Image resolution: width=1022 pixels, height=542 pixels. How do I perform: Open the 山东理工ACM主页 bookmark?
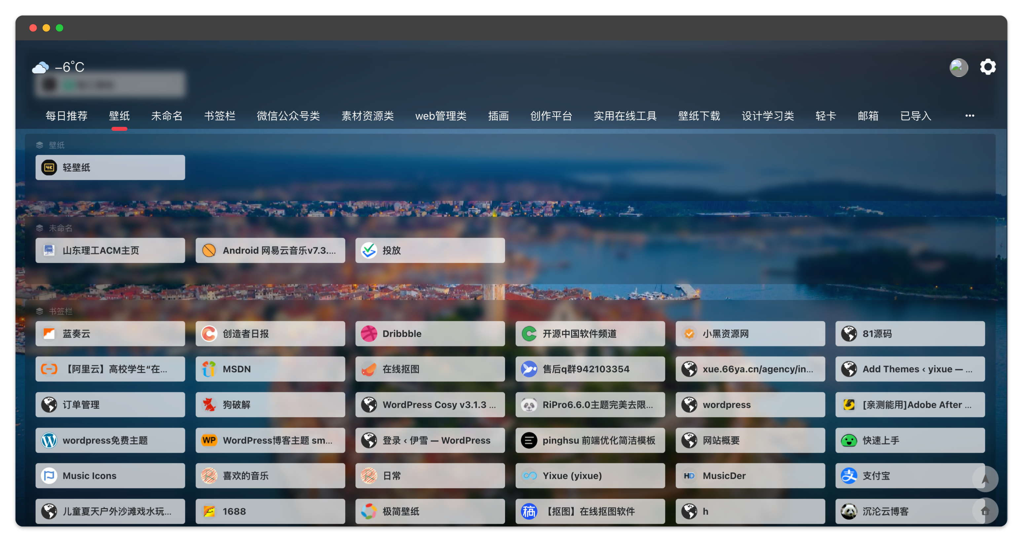click(110, 251)
